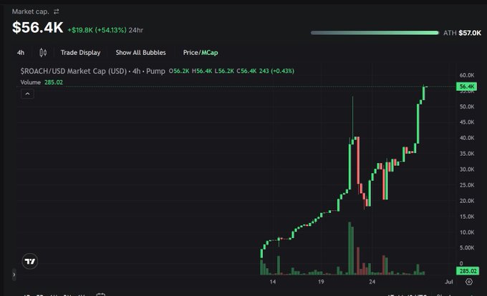Click the Volume 285.02 label

42,82
